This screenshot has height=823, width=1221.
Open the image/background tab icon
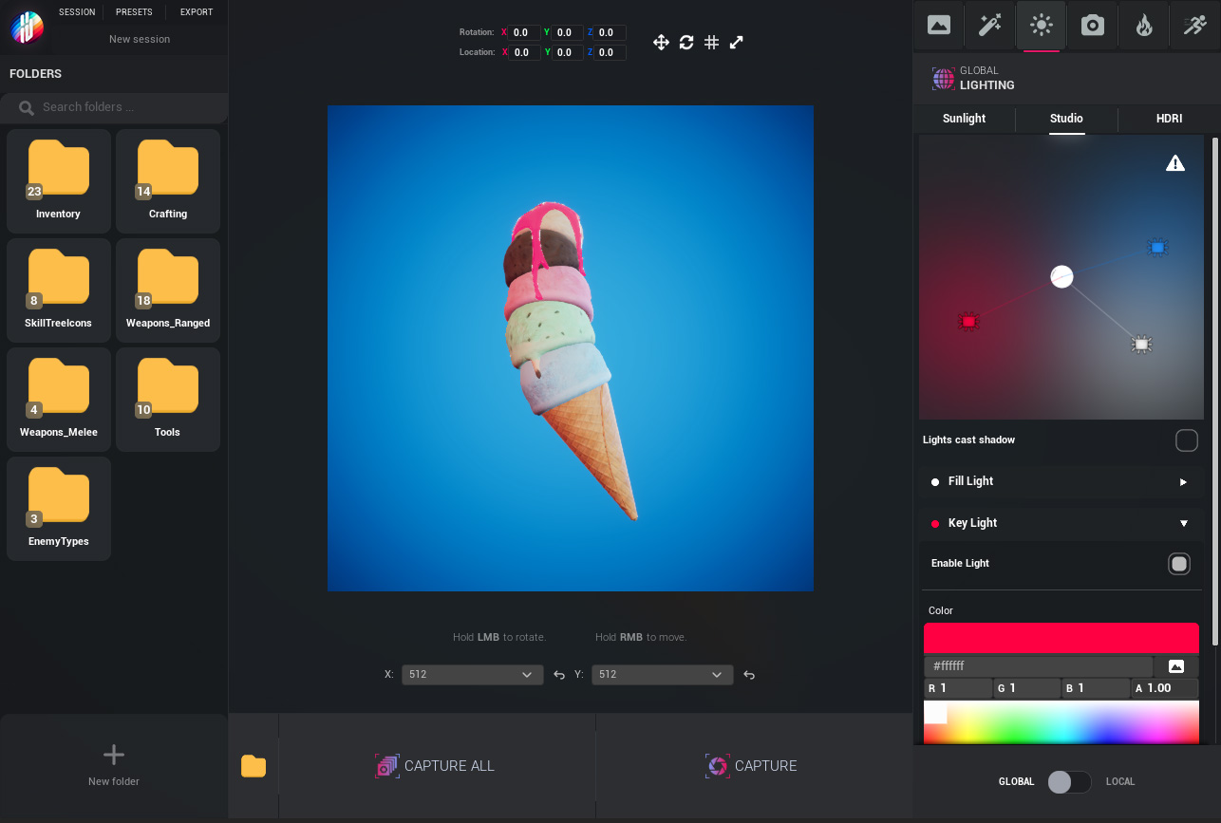(939, 26)
